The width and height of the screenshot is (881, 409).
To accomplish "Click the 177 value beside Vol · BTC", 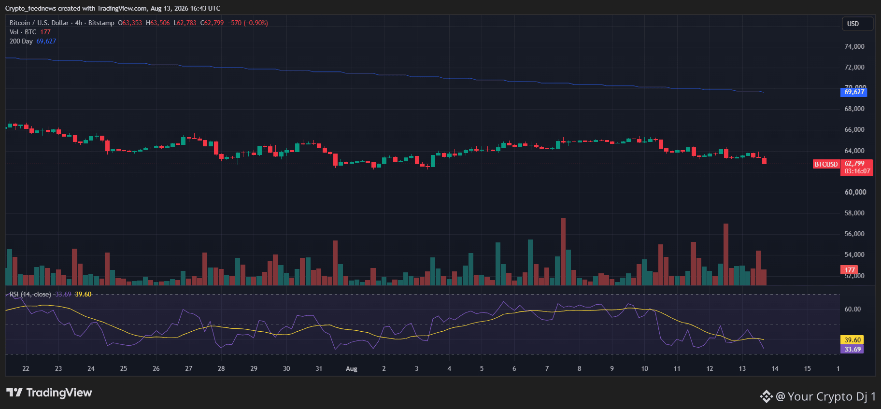I will coord(45,32).
